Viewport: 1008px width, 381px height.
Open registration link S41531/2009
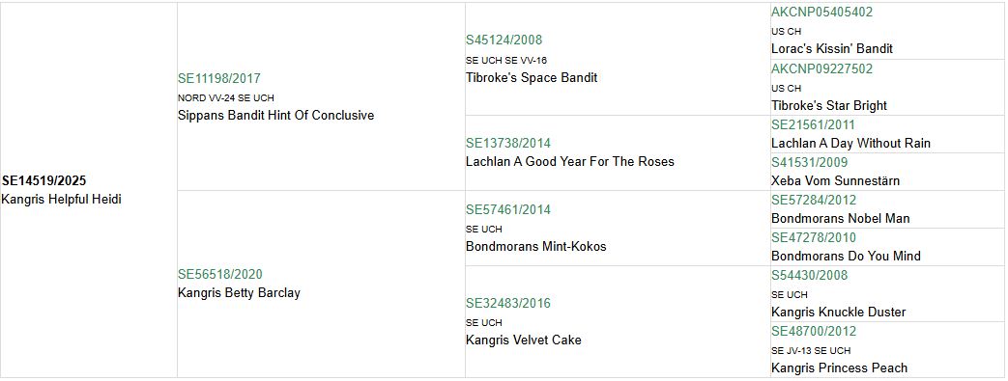click(x=809, y=162)
